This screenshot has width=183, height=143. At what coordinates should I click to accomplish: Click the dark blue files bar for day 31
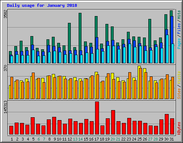(172, 30)
